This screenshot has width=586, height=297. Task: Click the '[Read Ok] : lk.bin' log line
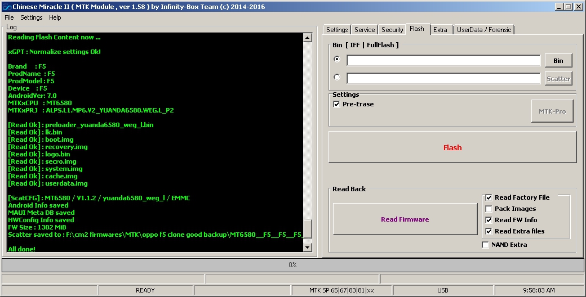coord(35,132)
